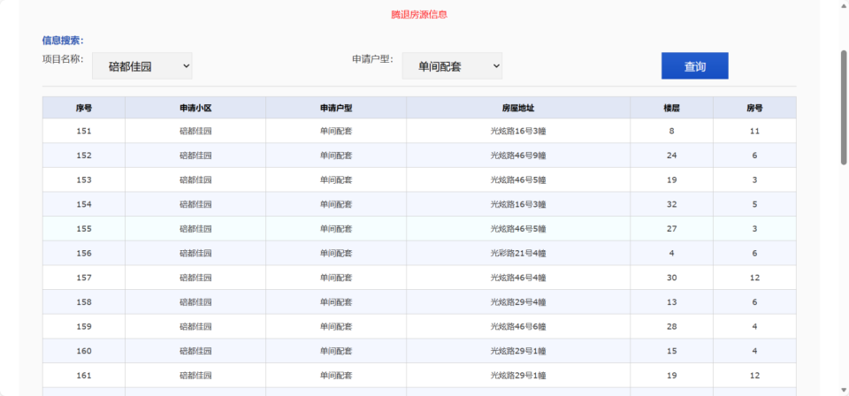Click address 光彩路21号4幢 in row 156
Image resolution: width=849 pixels, height=396 pixels.
tap(518, 253)
